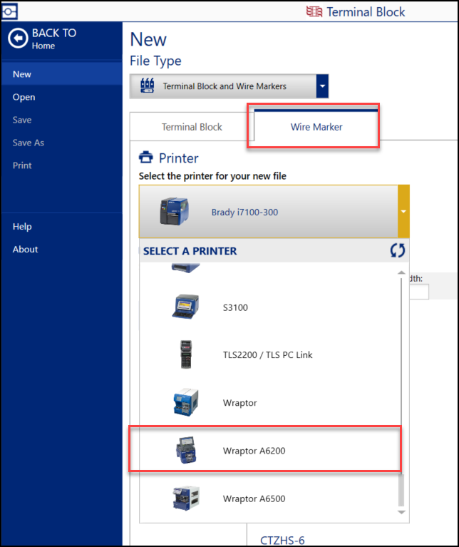Click BACK TO Home label
Image resolution: width=459 pixels, height=547 pixels.
tap(54, 39)
